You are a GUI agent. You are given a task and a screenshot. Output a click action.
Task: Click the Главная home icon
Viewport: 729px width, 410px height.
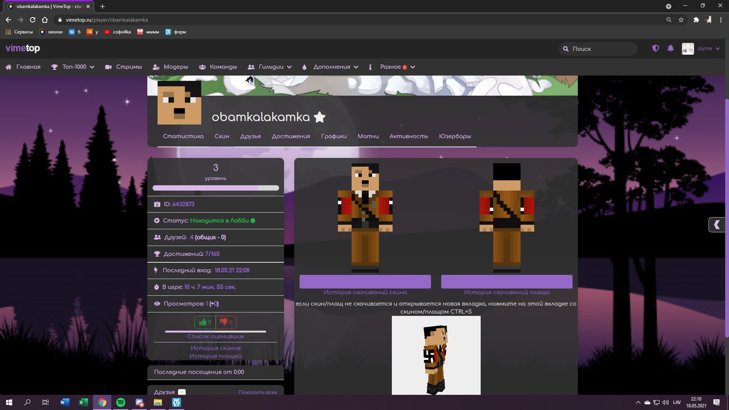[8, 67]
